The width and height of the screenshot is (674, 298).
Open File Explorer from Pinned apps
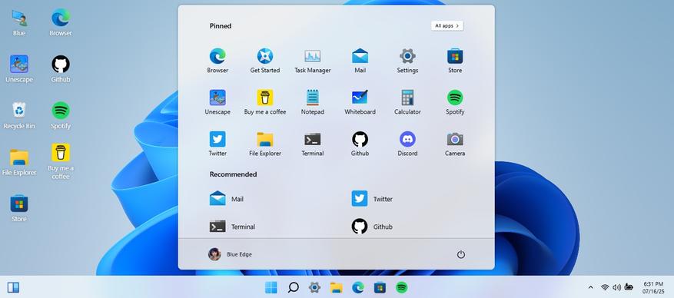[265, 144]
